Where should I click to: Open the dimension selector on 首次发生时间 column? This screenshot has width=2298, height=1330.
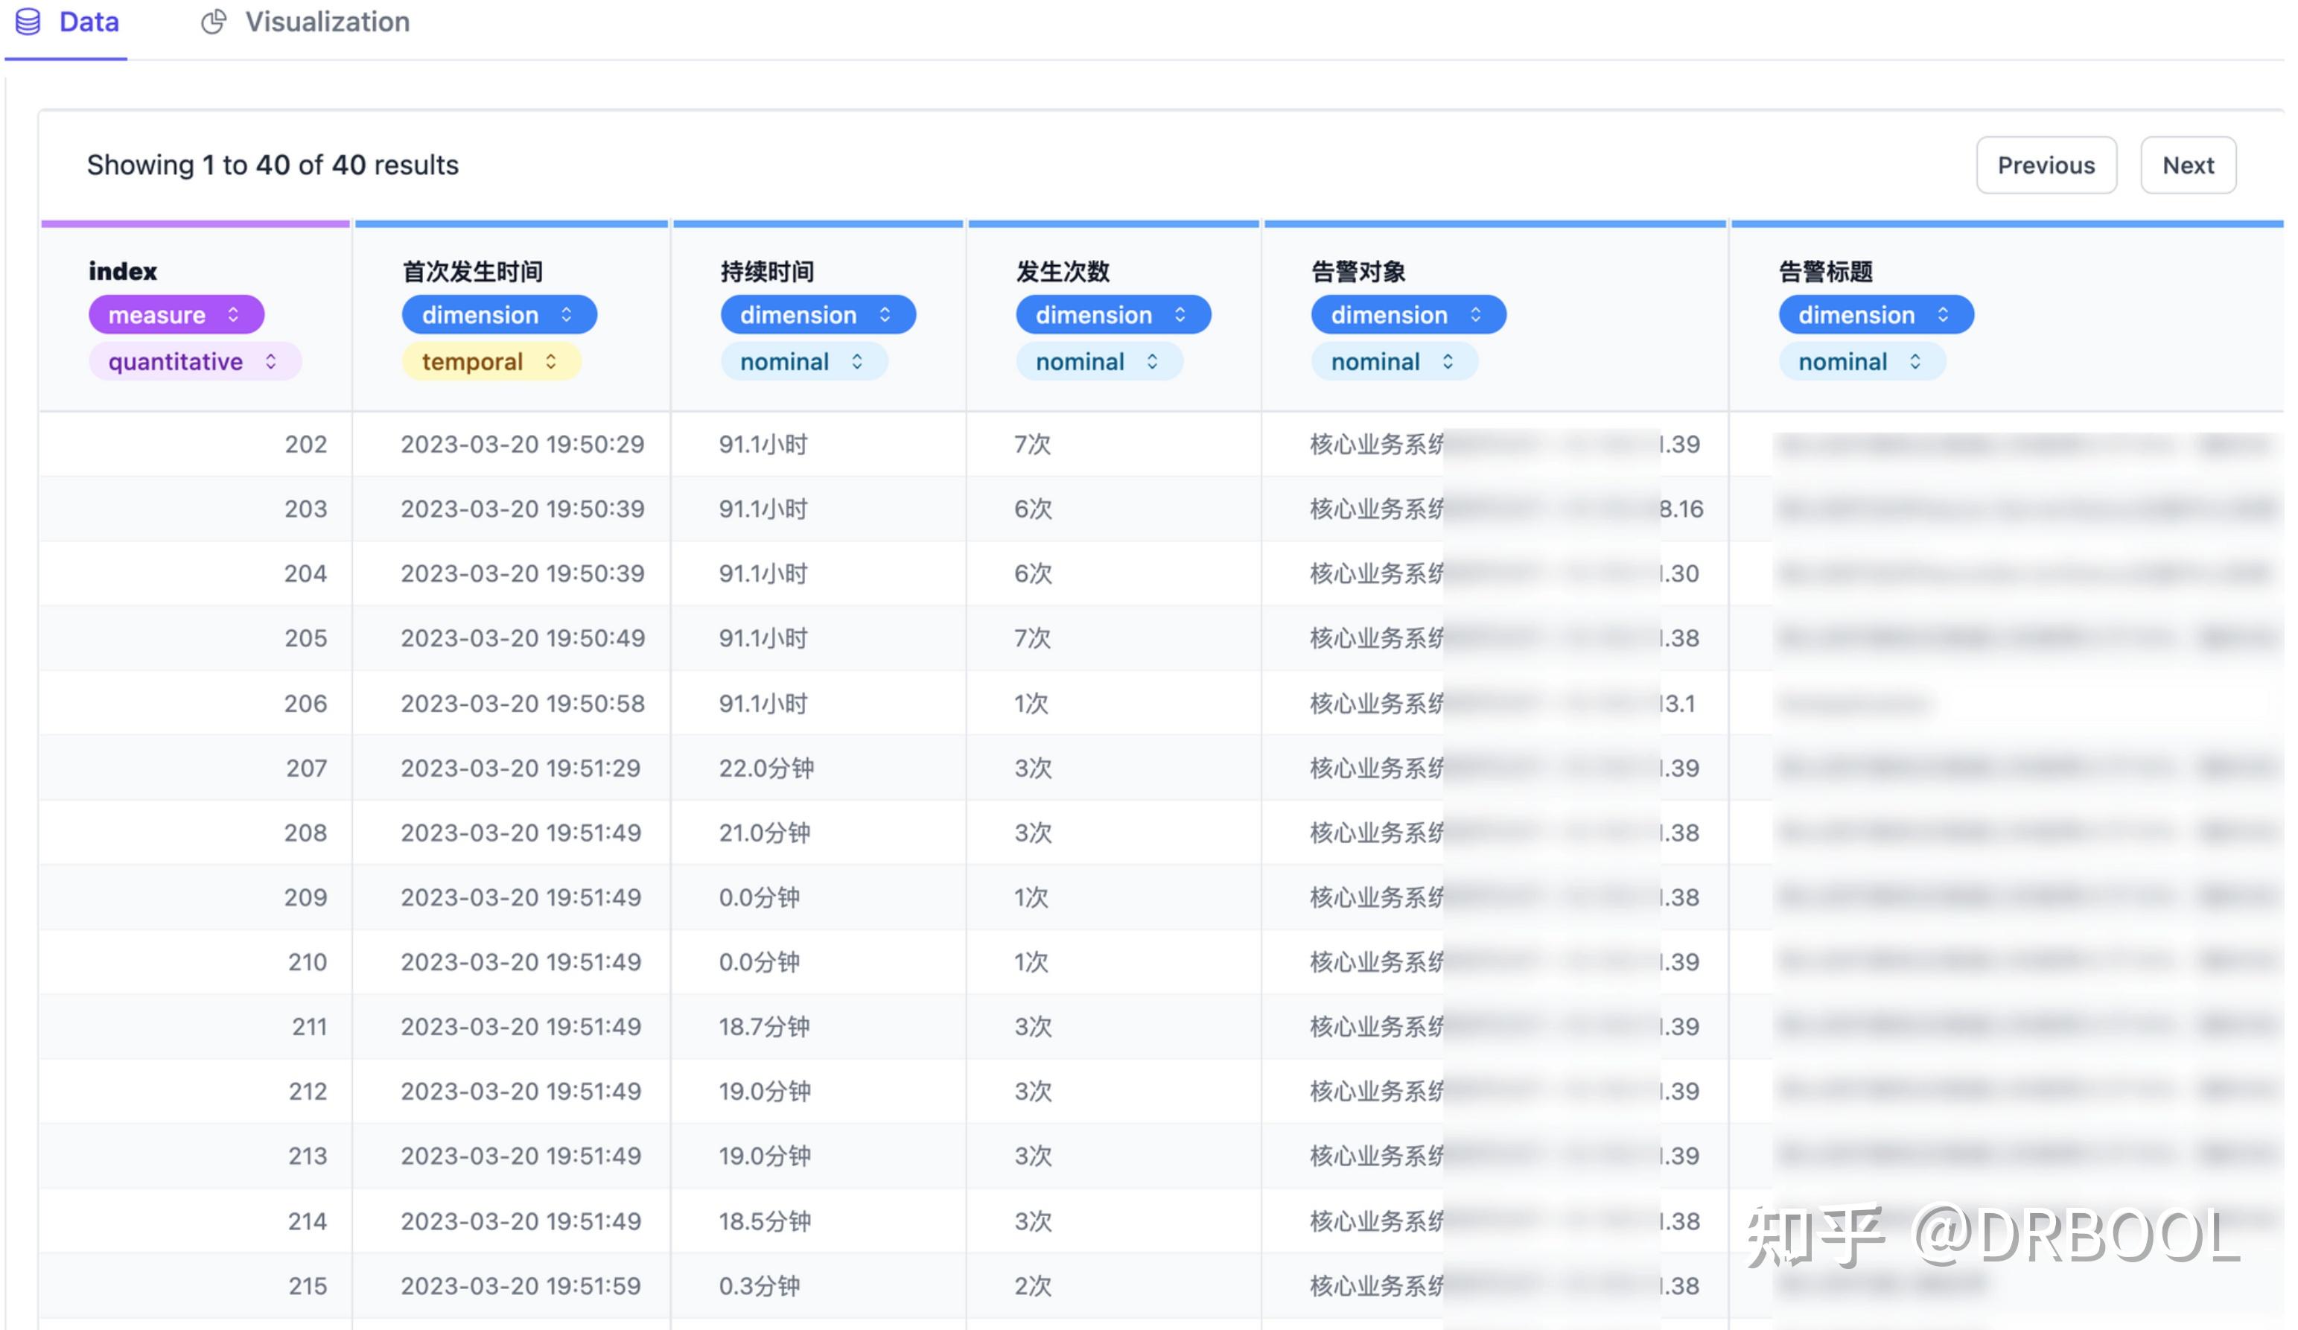point(499,314)
